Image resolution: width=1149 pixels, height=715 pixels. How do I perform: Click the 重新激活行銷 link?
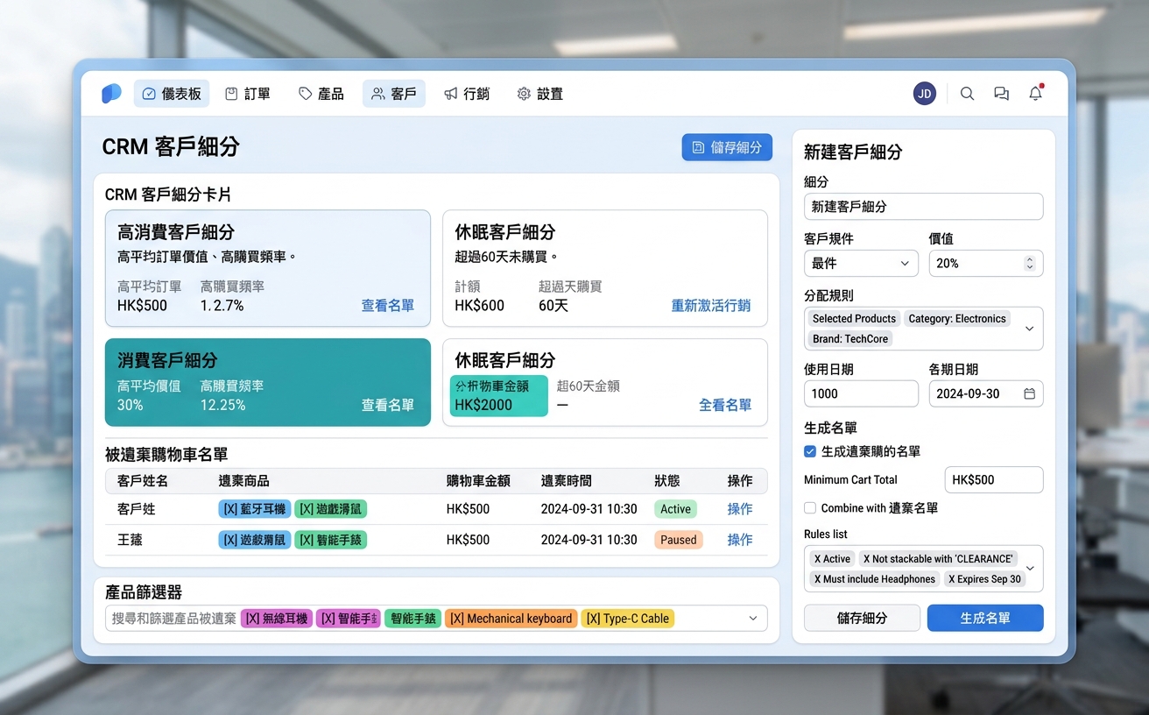711,306
